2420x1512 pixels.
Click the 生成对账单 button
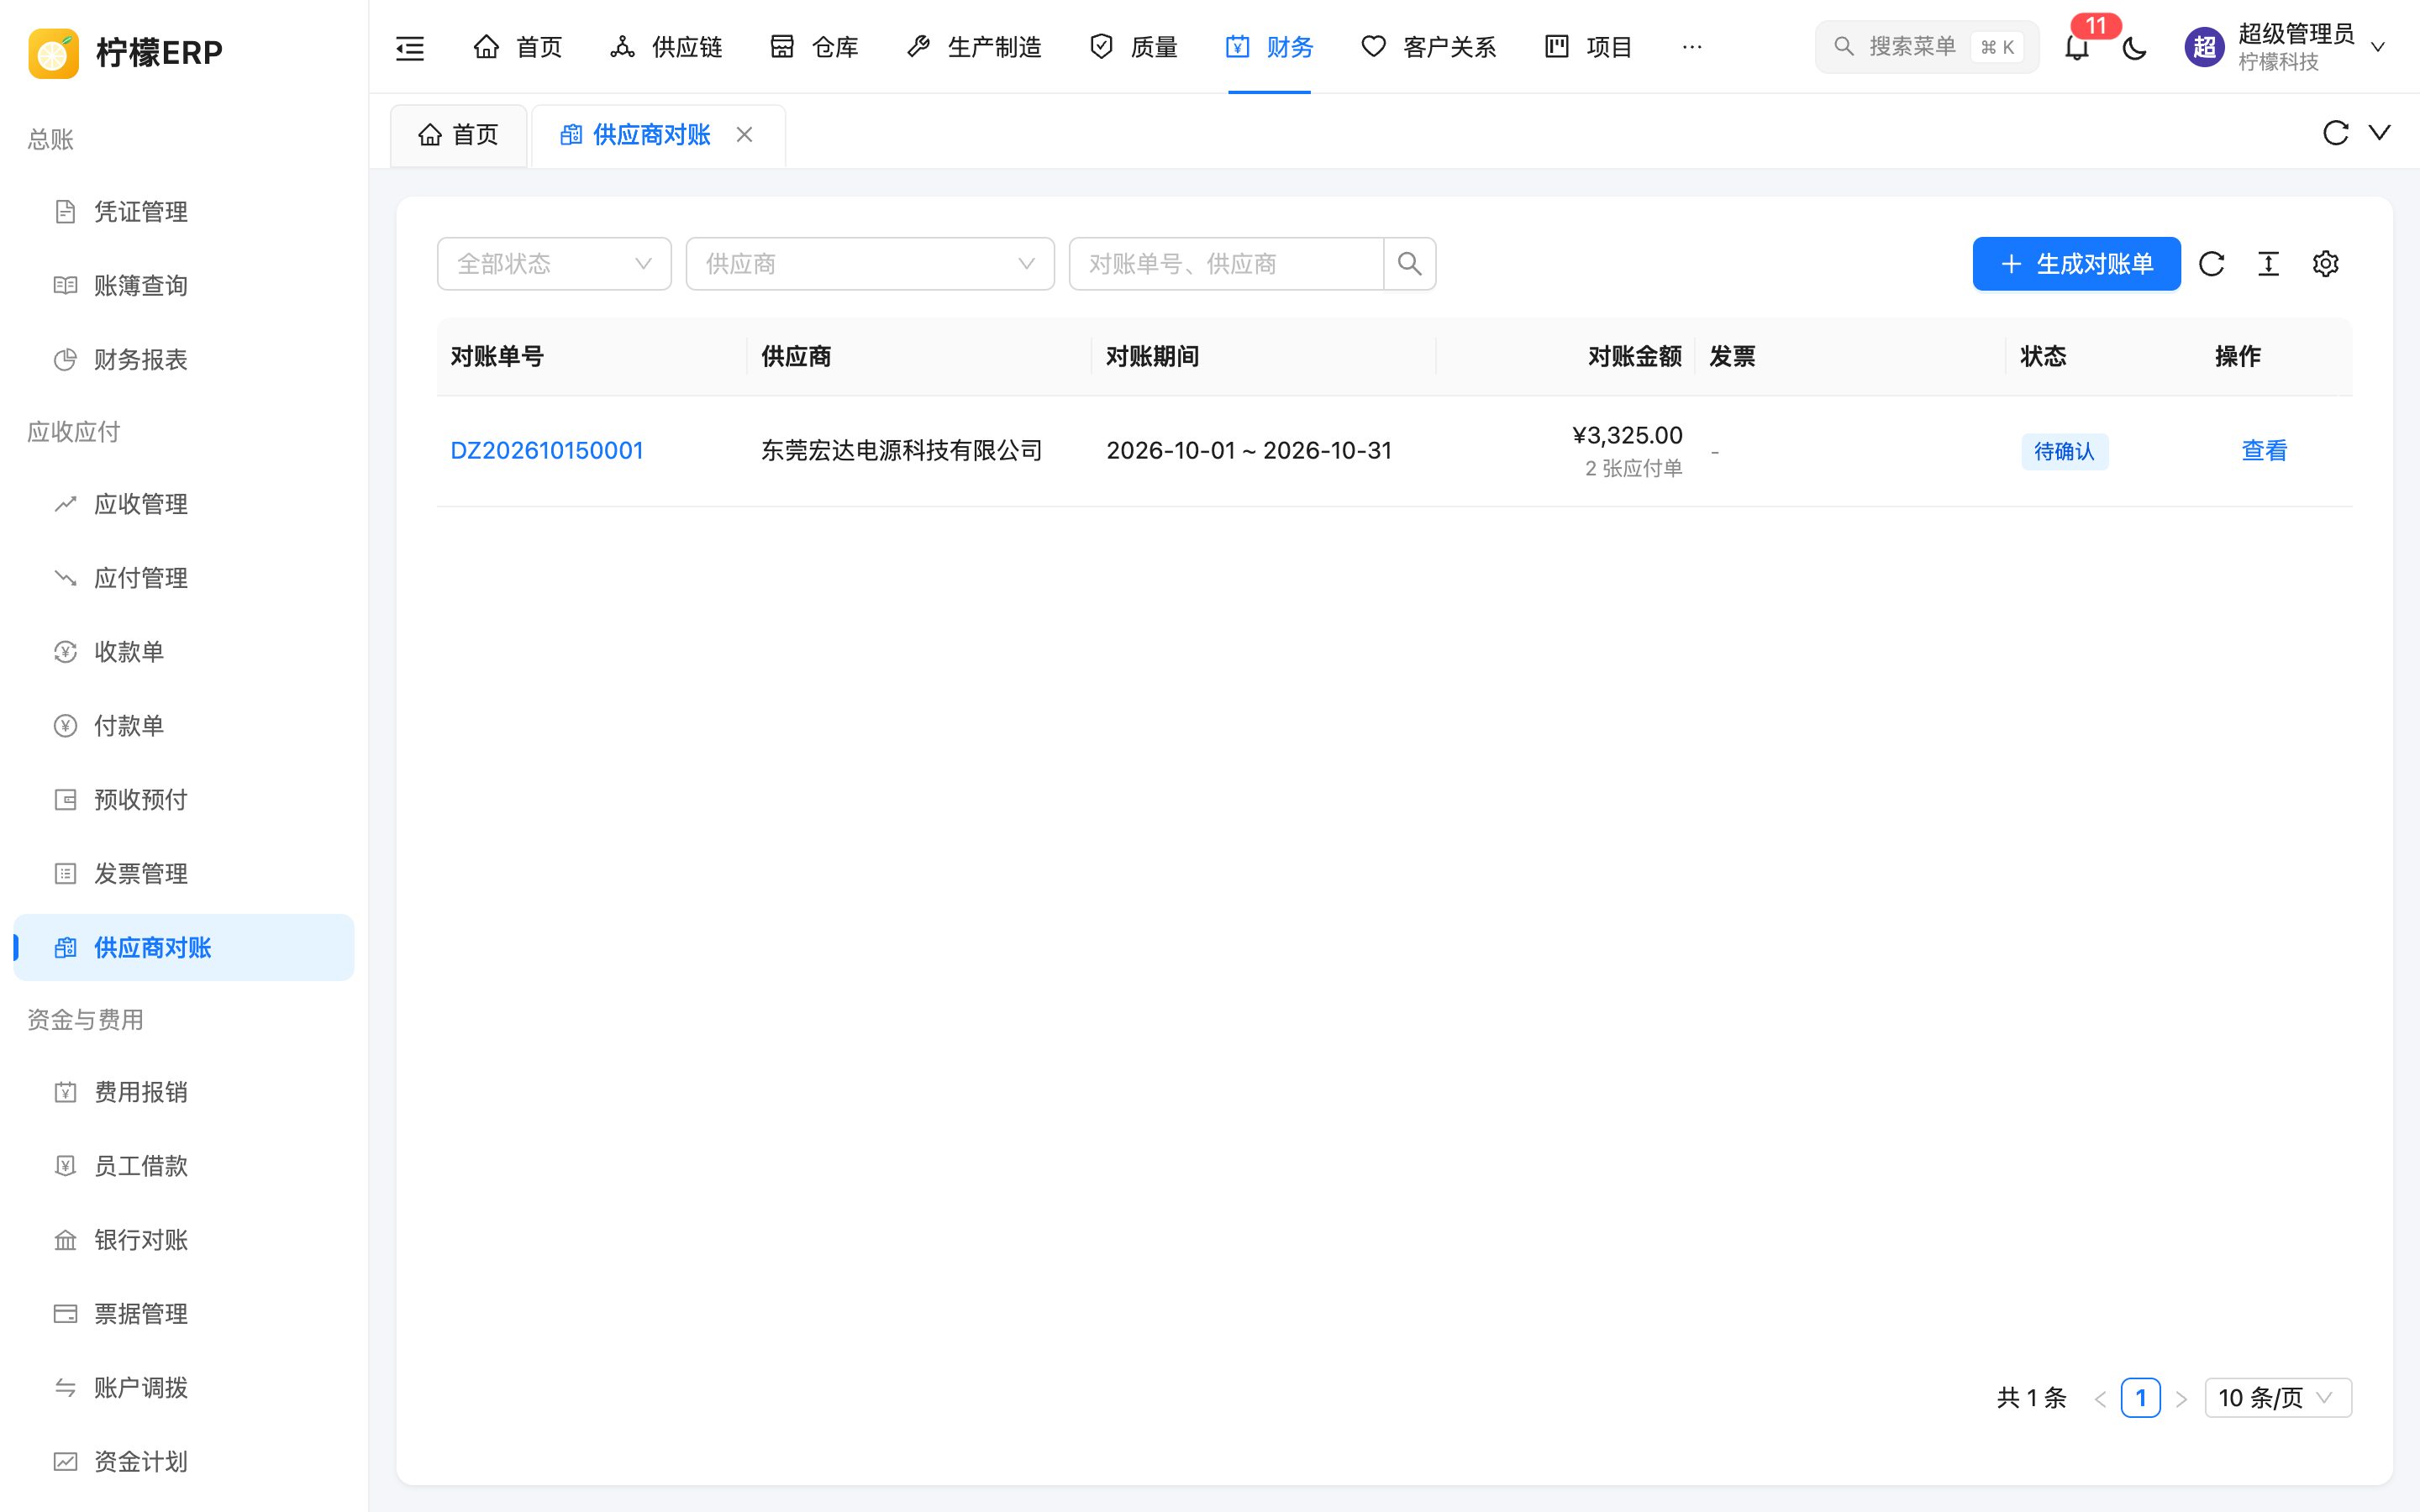(x=2076, y=264)
